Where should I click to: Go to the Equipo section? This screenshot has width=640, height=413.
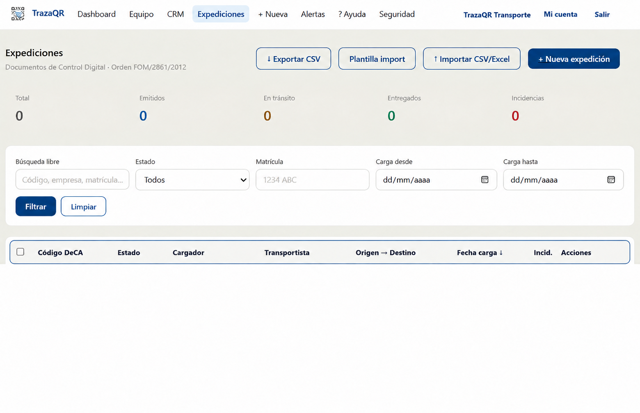pyautogui.click(x=141, y=14)
